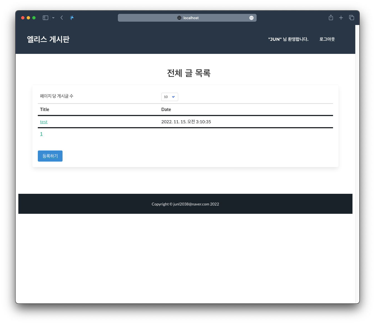This screenshot has height=324, width=375.
Task: Click 엘리스 게시판 site title
Action: [48, 39]
